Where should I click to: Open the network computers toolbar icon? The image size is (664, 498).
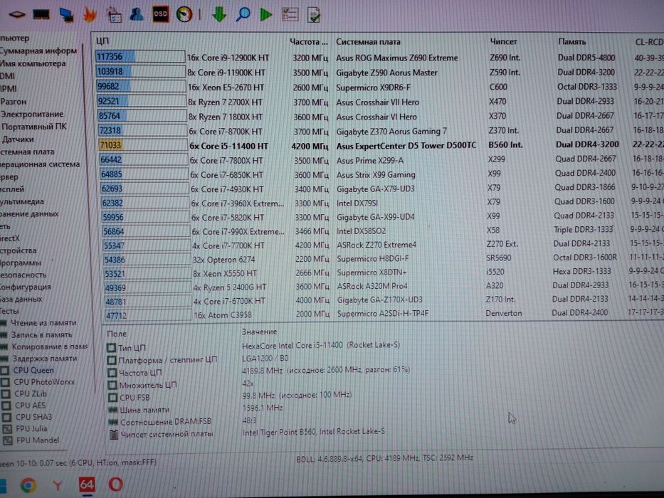tap(66, 15)
